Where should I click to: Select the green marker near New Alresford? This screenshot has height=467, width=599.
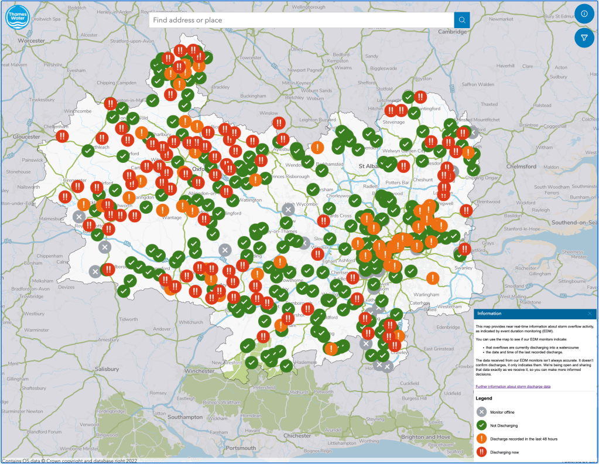[251, 363]
